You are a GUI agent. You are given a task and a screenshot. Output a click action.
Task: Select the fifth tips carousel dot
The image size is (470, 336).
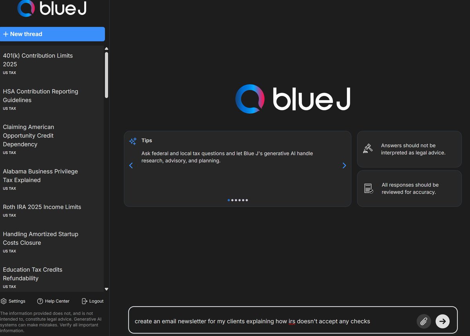click(243, 200)
